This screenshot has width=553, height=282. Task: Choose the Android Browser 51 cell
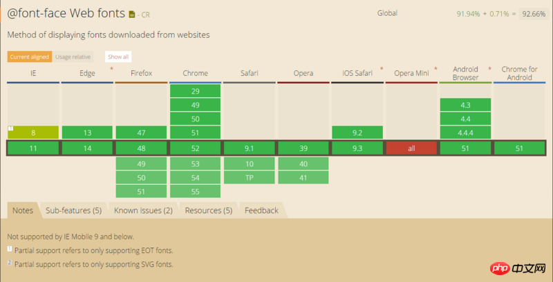click(x=465, y=148)
